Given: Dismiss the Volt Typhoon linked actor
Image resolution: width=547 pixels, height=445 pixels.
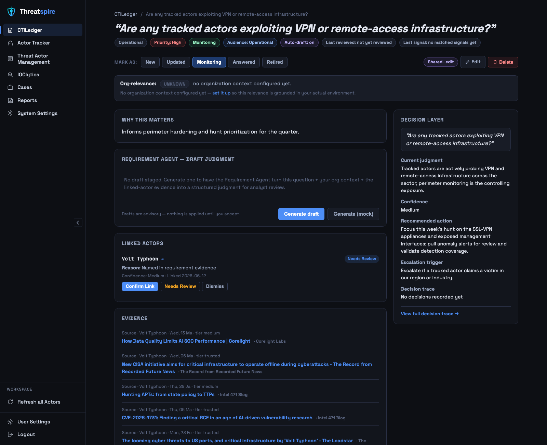Looking at the screenshot, I should coord(215,287).
